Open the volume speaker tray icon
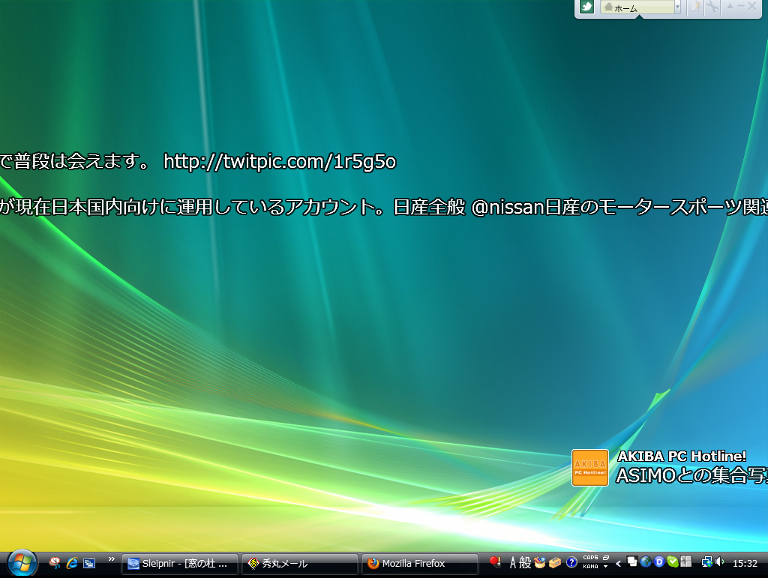 719,562
